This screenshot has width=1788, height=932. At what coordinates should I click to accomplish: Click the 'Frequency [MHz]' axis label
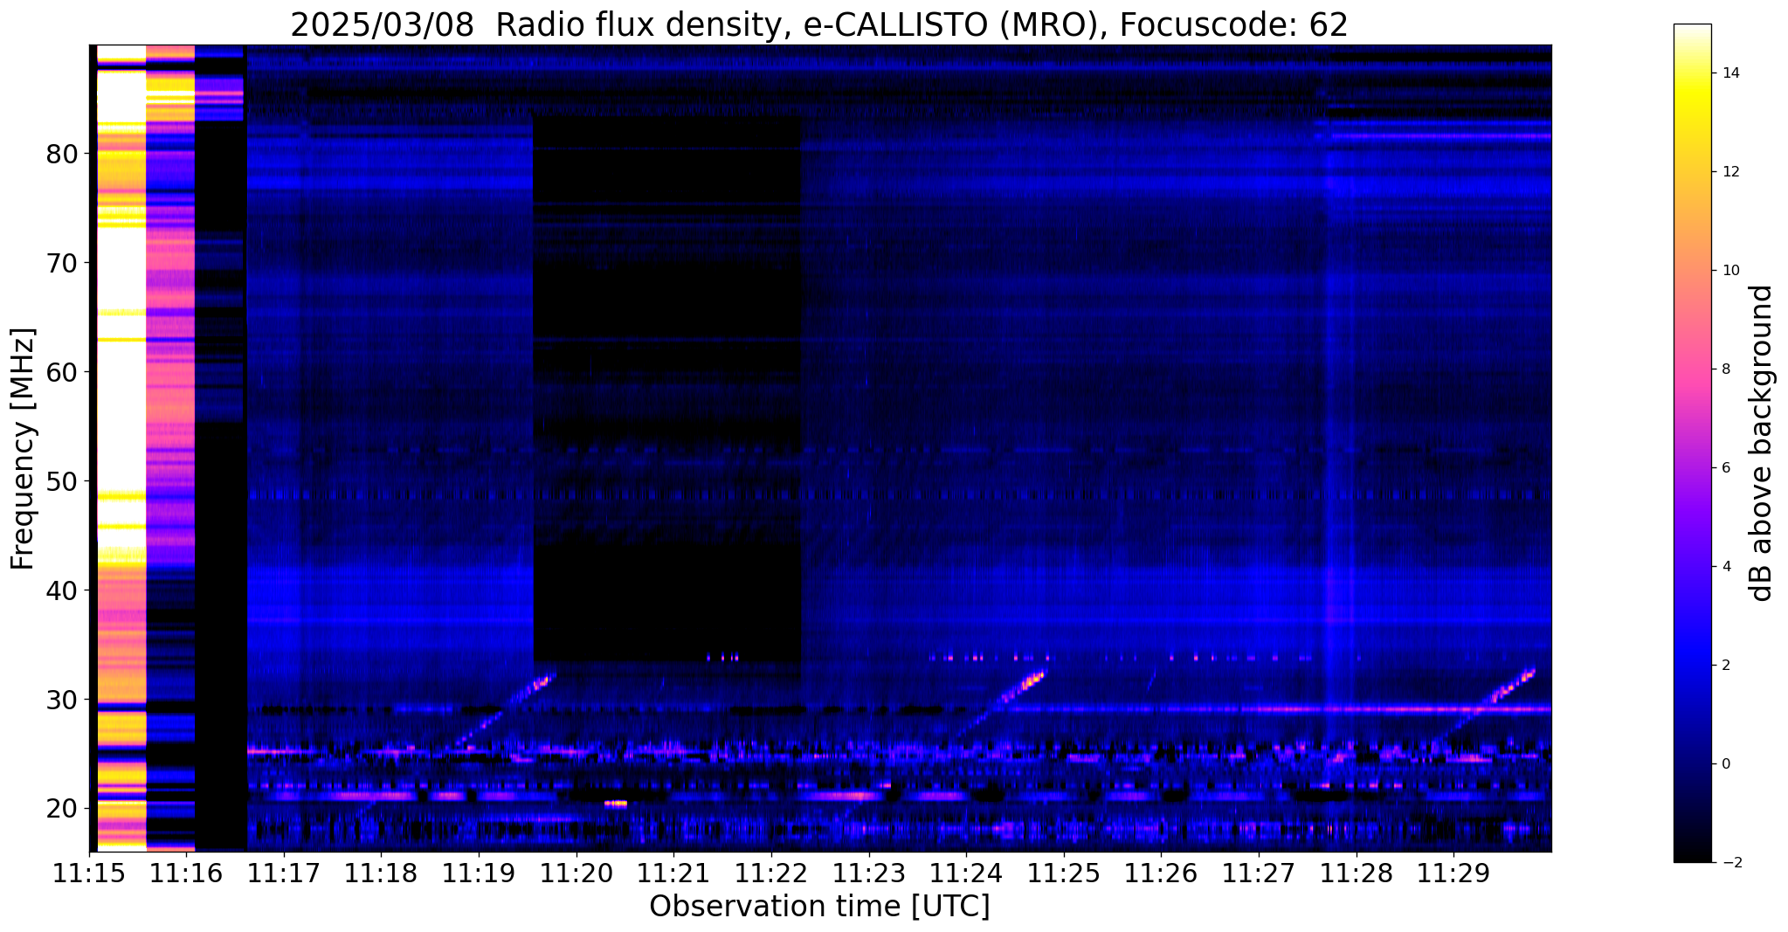point(24,448)
